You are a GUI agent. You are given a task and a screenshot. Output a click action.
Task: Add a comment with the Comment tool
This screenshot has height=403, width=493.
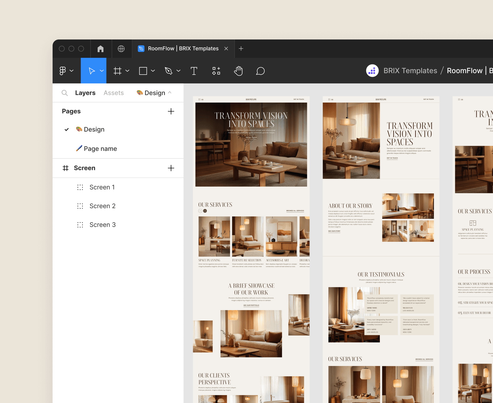[x=260, y=71]
